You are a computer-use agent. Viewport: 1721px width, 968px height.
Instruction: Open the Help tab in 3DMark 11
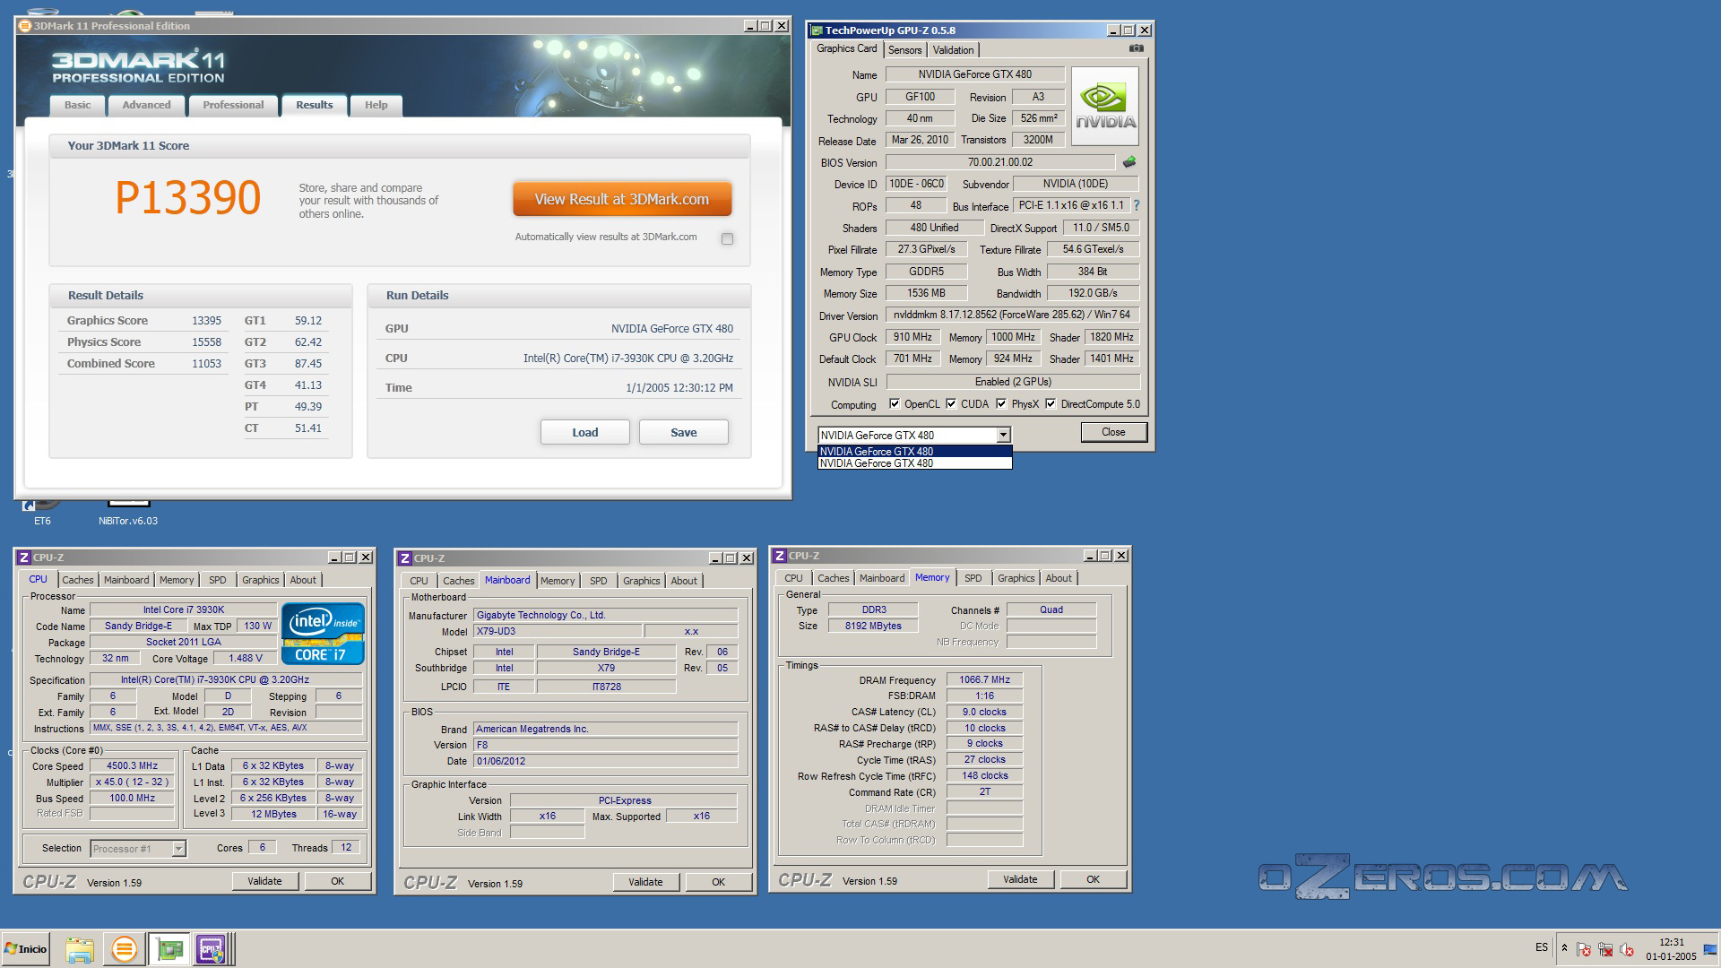pyautogui.click(x=376, y=105)
